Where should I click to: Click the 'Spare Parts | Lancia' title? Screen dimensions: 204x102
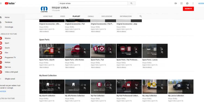tap(150, 60)
